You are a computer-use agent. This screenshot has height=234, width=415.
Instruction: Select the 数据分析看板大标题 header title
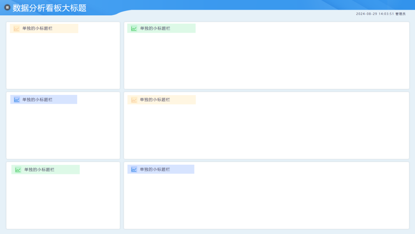click(50, 8)
